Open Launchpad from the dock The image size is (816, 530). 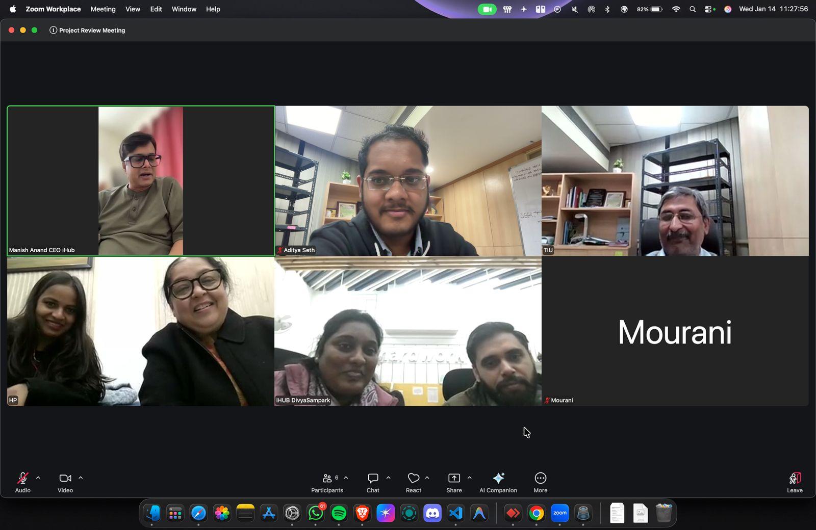click(175, 513)
